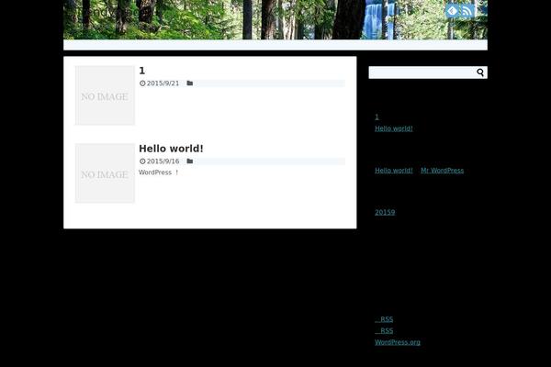
Task: Click the folder icon for Hello world! post
Action: click(x=190, y=161)
